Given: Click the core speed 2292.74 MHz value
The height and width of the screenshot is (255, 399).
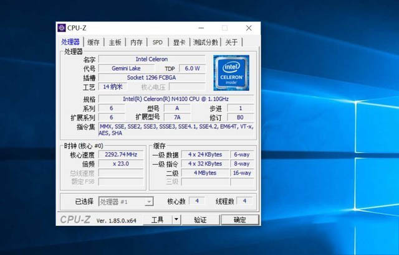Looking at the screenshot, I should (121, 154).
